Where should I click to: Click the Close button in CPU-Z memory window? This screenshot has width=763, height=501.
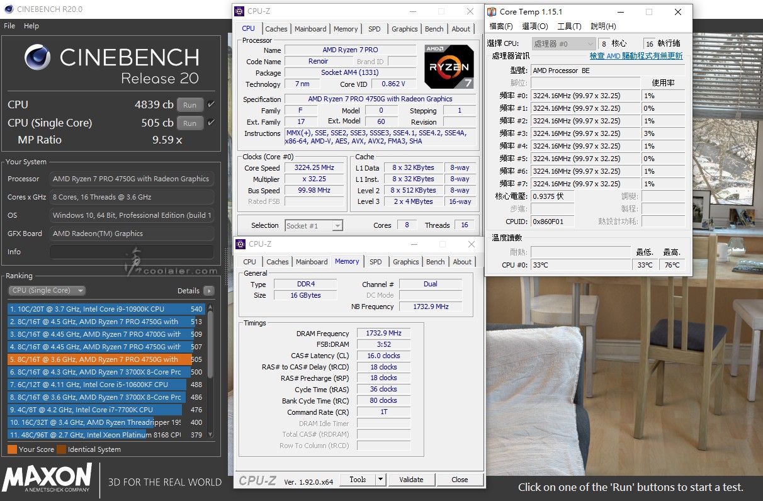coord(460,480)
